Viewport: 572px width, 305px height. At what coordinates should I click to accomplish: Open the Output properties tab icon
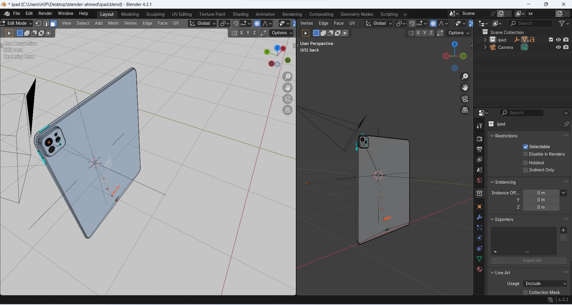479,149
